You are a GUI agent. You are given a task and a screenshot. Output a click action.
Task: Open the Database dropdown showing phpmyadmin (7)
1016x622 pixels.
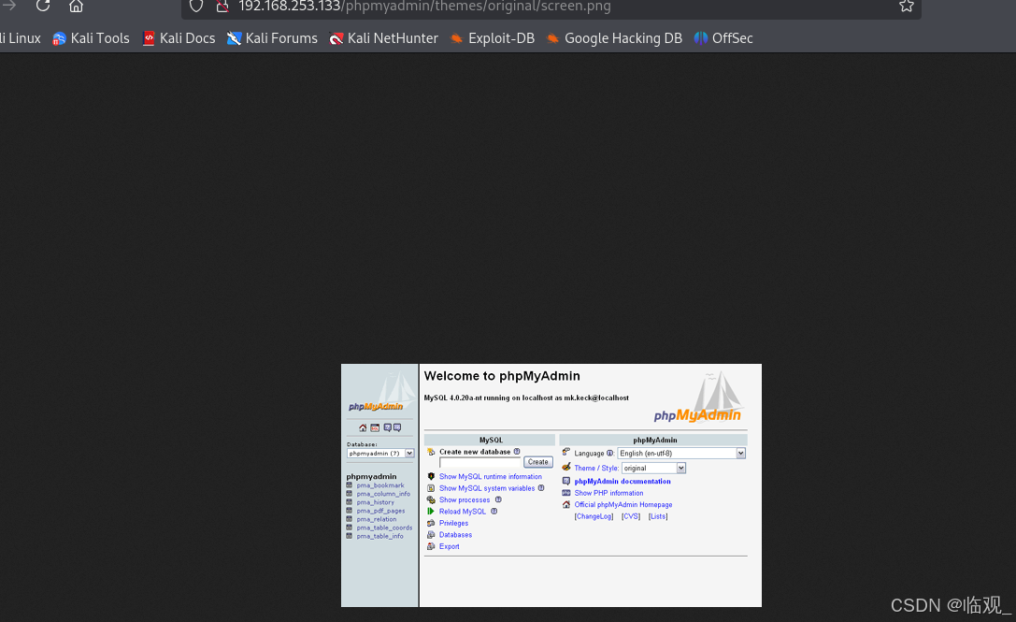point(380,454)
